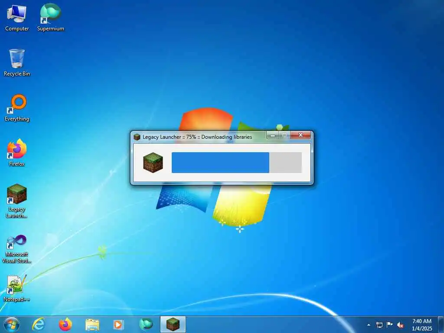Open the Windows Start menu orb
This screenshot has height=333, width=444.
(12, 324)
